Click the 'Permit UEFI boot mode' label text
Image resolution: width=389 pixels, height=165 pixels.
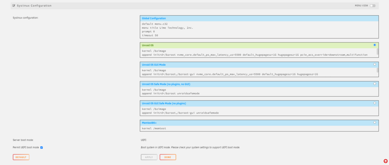coord(26,147)
